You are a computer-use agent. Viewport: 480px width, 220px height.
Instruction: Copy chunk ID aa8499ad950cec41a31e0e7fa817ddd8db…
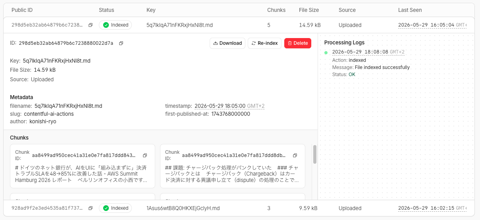coord(295,155)
